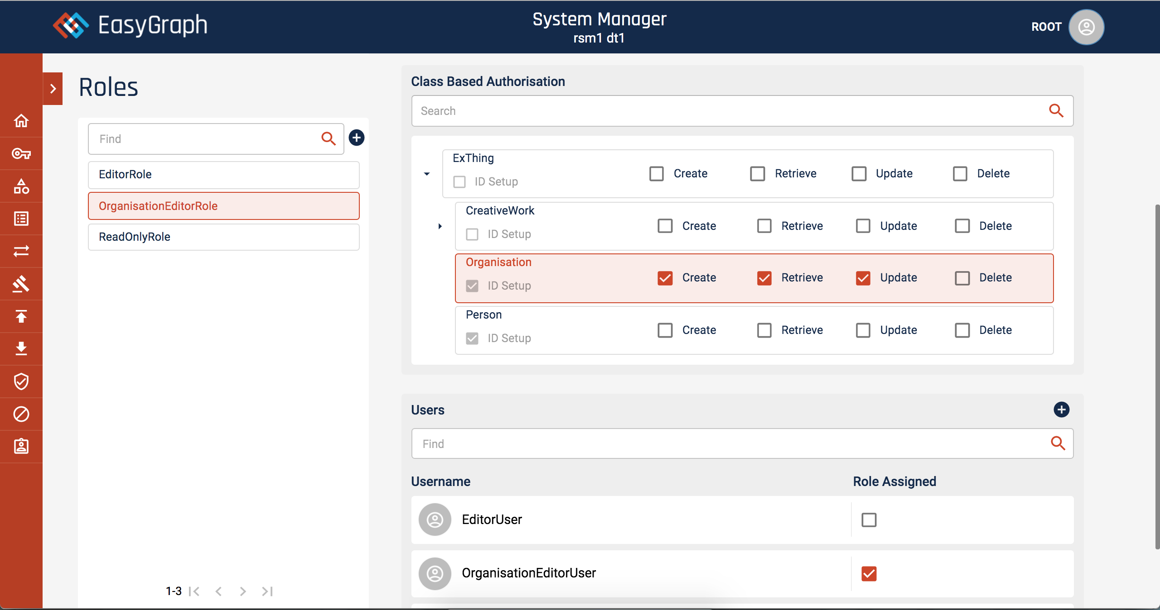This screenshot has height=610, width=1160.
Task: Add a user with the Users plus icon
Action: [1061, 410]
